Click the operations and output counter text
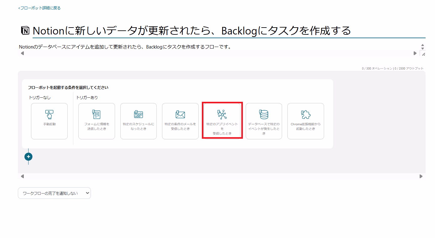This screenshot has width=435, height=238. pos(393,68)
